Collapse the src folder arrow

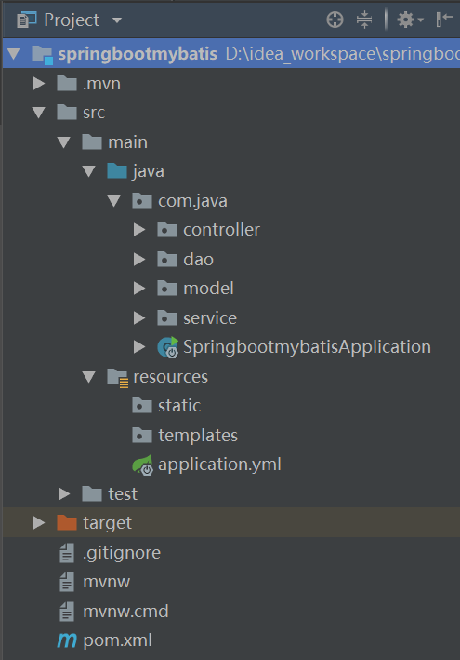tap(39, 113)
